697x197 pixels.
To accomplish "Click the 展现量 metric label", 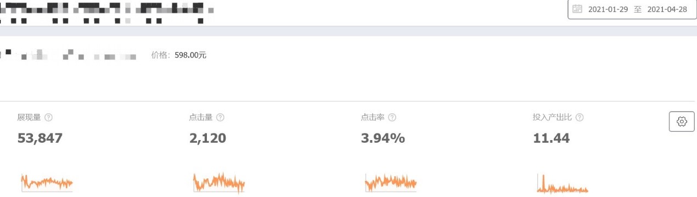I will point(29,118).
